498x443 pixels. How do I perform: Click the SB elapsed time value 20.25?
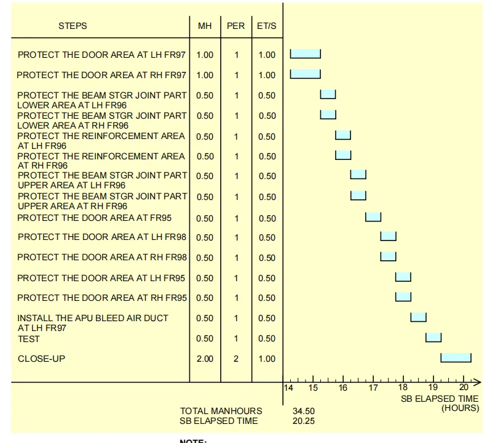coord(304,421)
